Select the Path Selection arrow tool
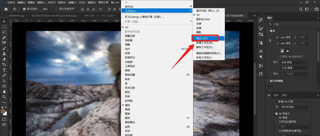320x136 pixels. pos(4,81)
